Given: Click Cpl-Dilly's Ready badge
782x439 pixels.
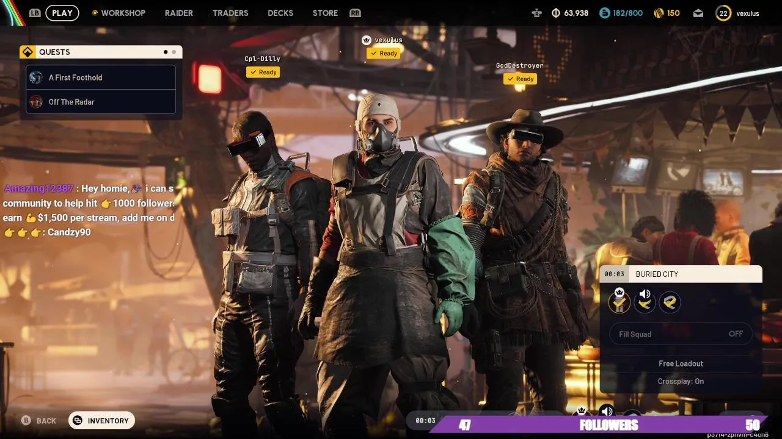Looking at the screenshot, I should click(x=263, y=72).
